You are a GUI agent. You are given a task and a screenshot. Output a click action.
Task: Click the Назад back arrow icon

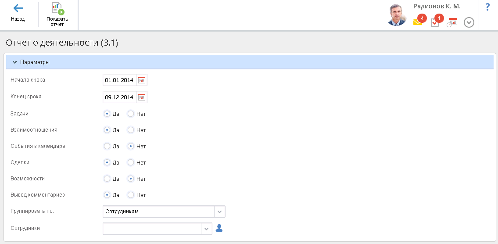click(x=18, y=8)
